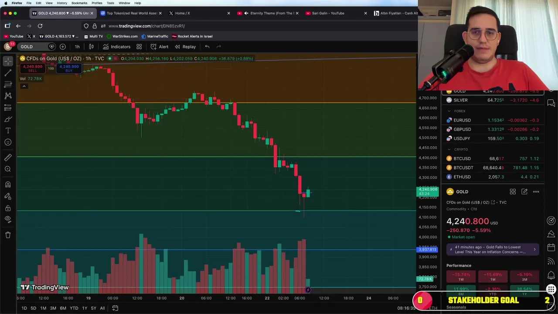Select EURUSD in the watchlist
This screenshot has height=314, width=558.
(x=493, y=120)
